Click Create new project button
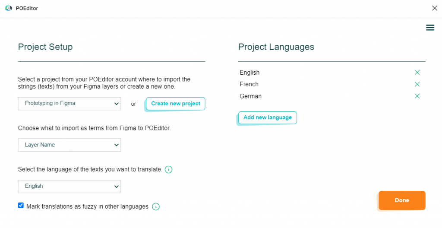 tap(176, 104)
